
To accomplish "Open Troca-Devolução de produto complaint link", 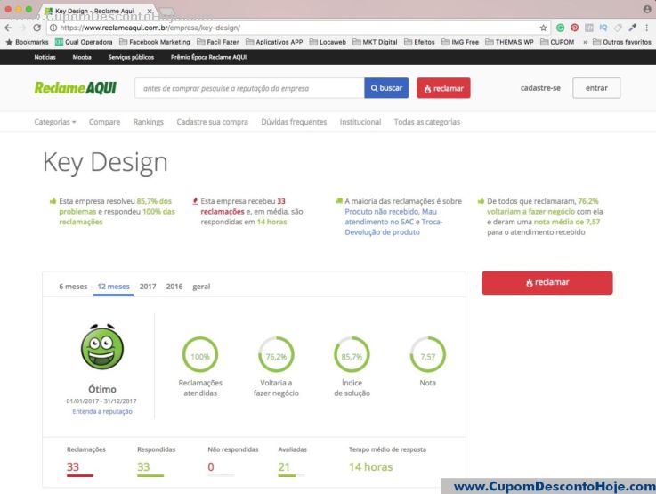I will click(393, 227).
